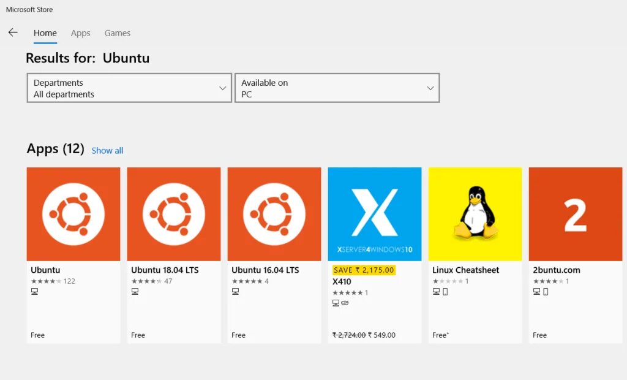This screenshot has height=380, width=627.
Task: Click the SAVE ₹ 2,175.00 badge
Action: (364, 270)
